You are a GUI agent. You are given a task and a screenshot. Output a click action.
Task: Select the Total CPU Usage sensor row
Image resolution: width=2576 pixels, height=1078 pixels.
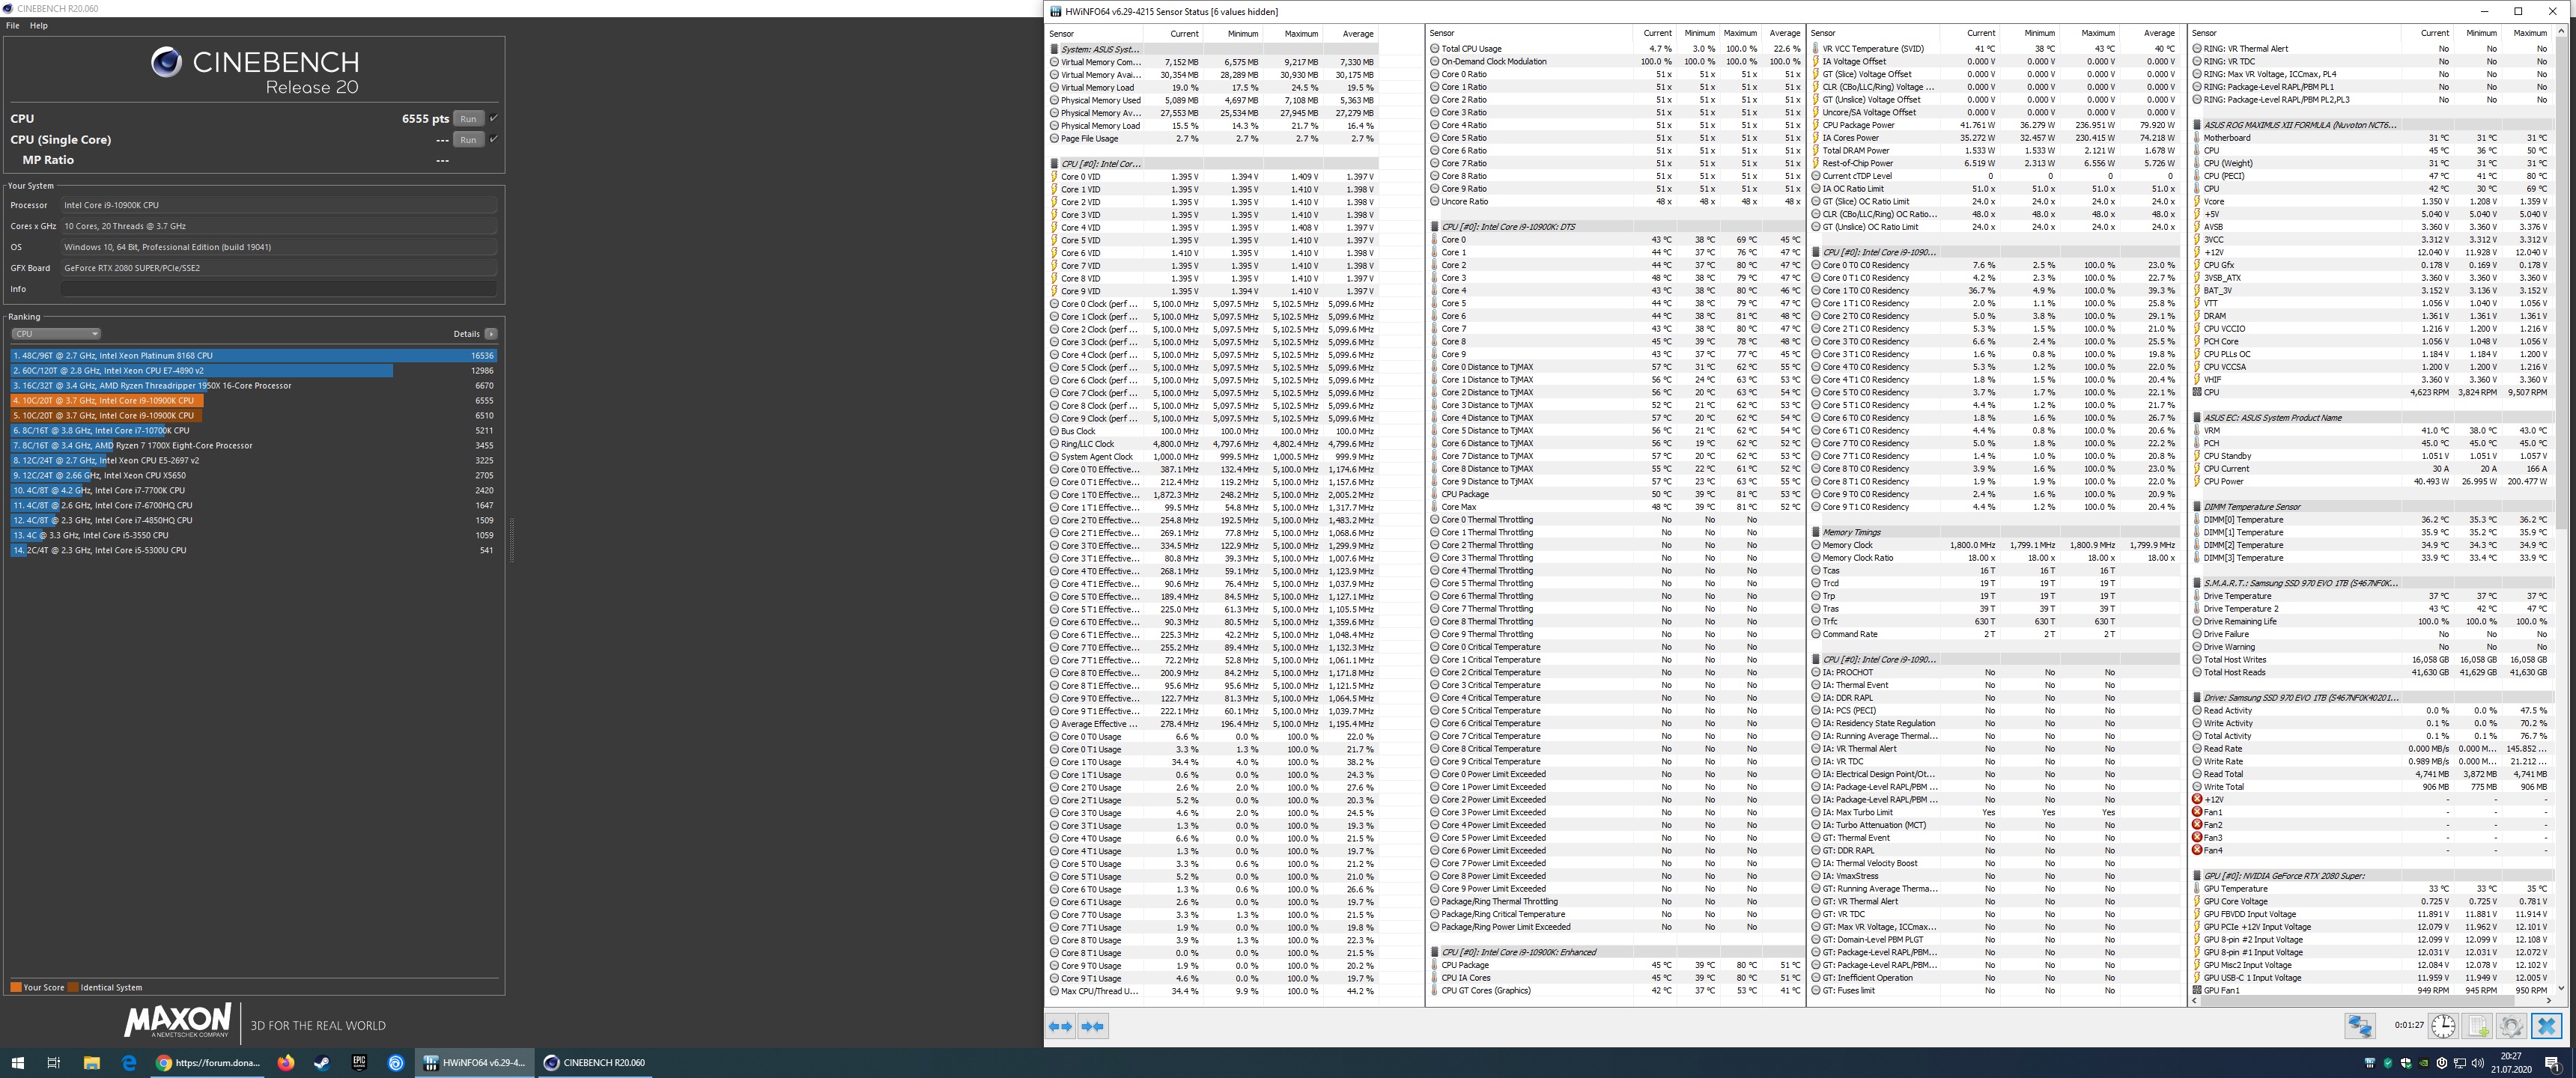click(x=1615, y=49)
